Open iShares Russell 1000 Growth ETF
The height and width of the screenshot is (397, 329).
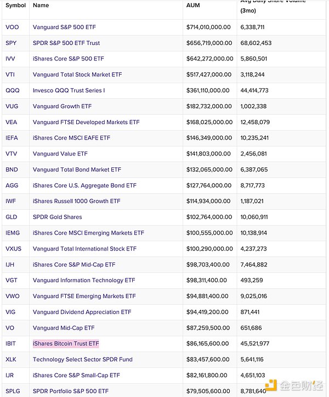(76, 202)
